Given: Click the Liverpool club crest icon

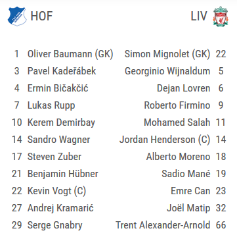Looking at the screenshot, I should click(221, 16).
